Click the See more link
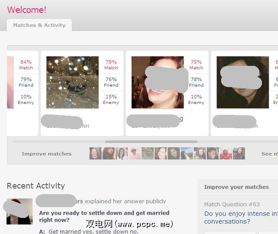Image resolution: width=278 pixels, height=234 pixels. click(270, 154)
